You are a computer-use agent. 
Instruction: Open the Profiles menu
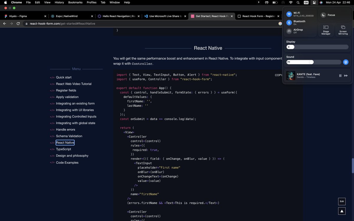click(x=91, y=2)
